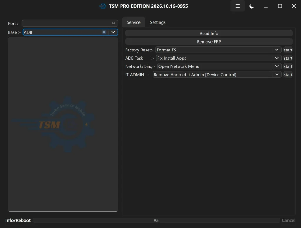The width and height of the screenshot is (301, 228).
Task: Switch to the Settings tab
Action: (158, 22)
